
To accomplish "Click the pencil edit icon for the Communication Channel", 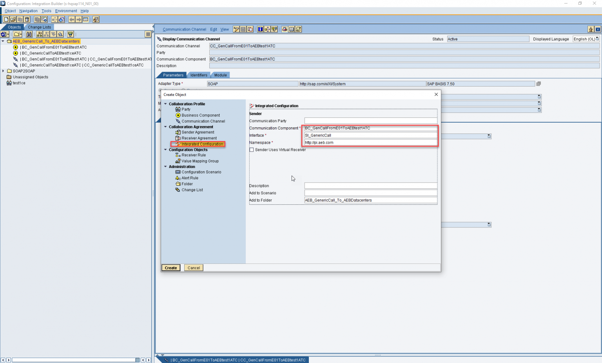I will (x=236, y=29).
